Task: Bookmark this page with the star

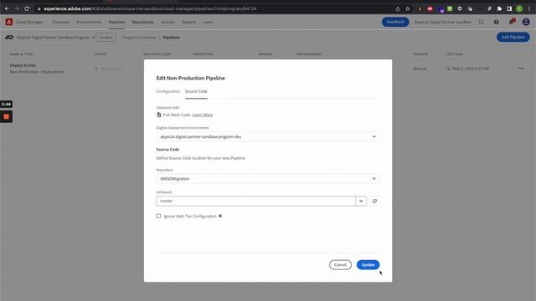Action: pos(408,9)
